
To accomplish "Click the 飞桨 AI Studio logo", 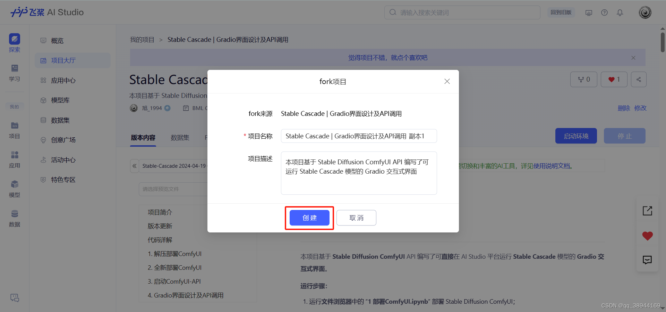I will click(x=47, y=12).
